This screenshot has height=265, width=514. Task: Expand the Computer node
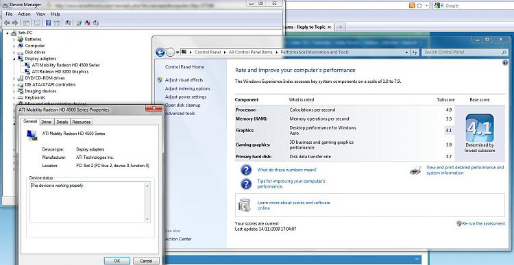click(14, 46)
